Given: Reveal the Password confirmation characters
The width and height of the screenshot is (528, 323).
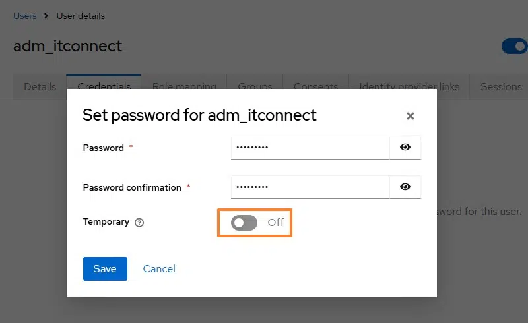Looking at the screenshot, I should pyautogui.click(x=405, y=187).
